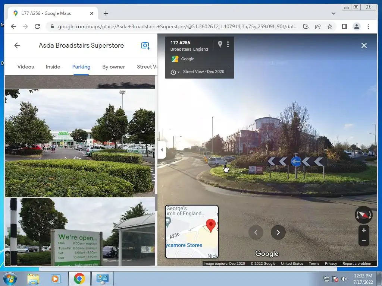Screen dimensions: 382x286
Task: Select the Inside tab
Action: coord(53,67)
